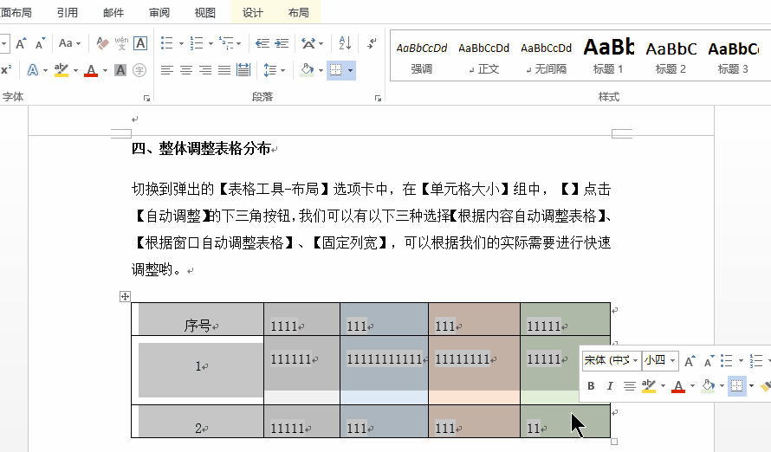Click the table move handle
Viewport: 771px width, 452px height.
125,296
